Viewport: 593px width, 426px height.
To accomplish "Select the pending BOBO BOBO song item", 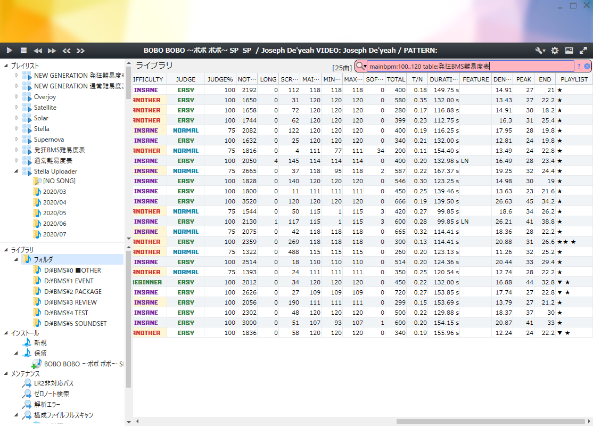I will [84, 364].
